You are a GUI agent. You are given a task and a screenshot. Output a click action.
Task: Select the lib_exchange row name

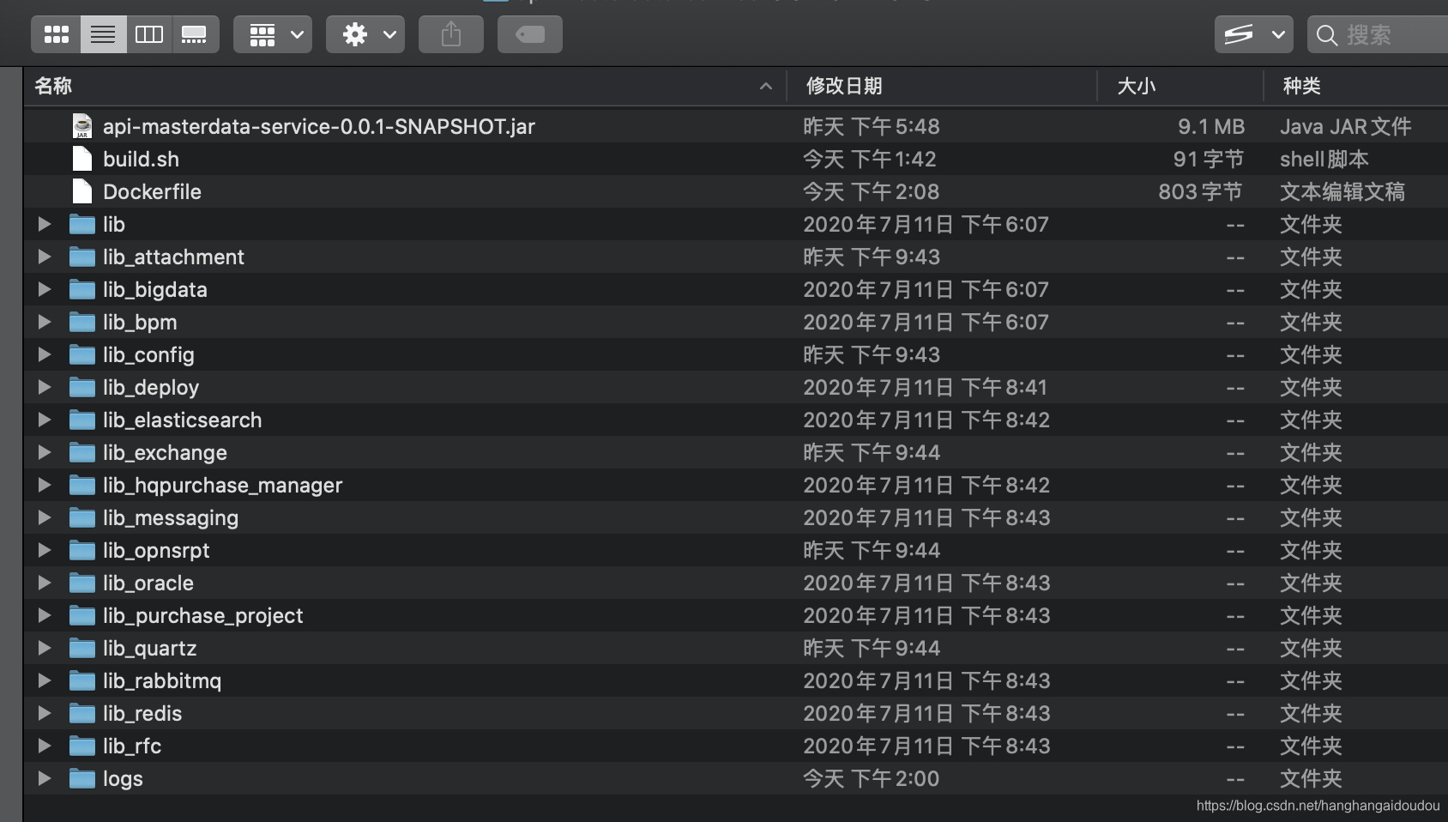[x=166, y=453]
